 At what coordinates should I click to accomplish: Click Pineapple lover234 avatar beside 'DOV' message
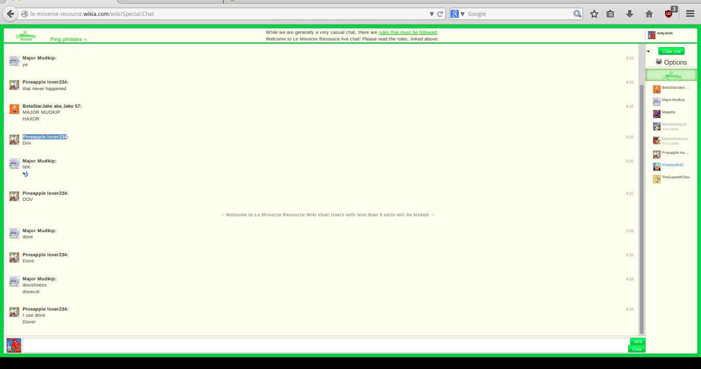coord(14,196)
